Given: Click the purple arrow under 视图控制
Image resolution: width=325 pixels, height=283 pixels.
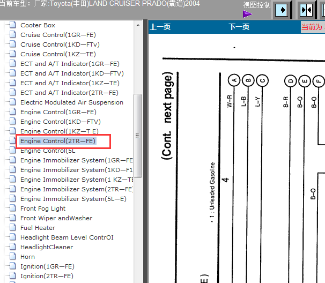Looking at the screenshot, I should [248, 14].
